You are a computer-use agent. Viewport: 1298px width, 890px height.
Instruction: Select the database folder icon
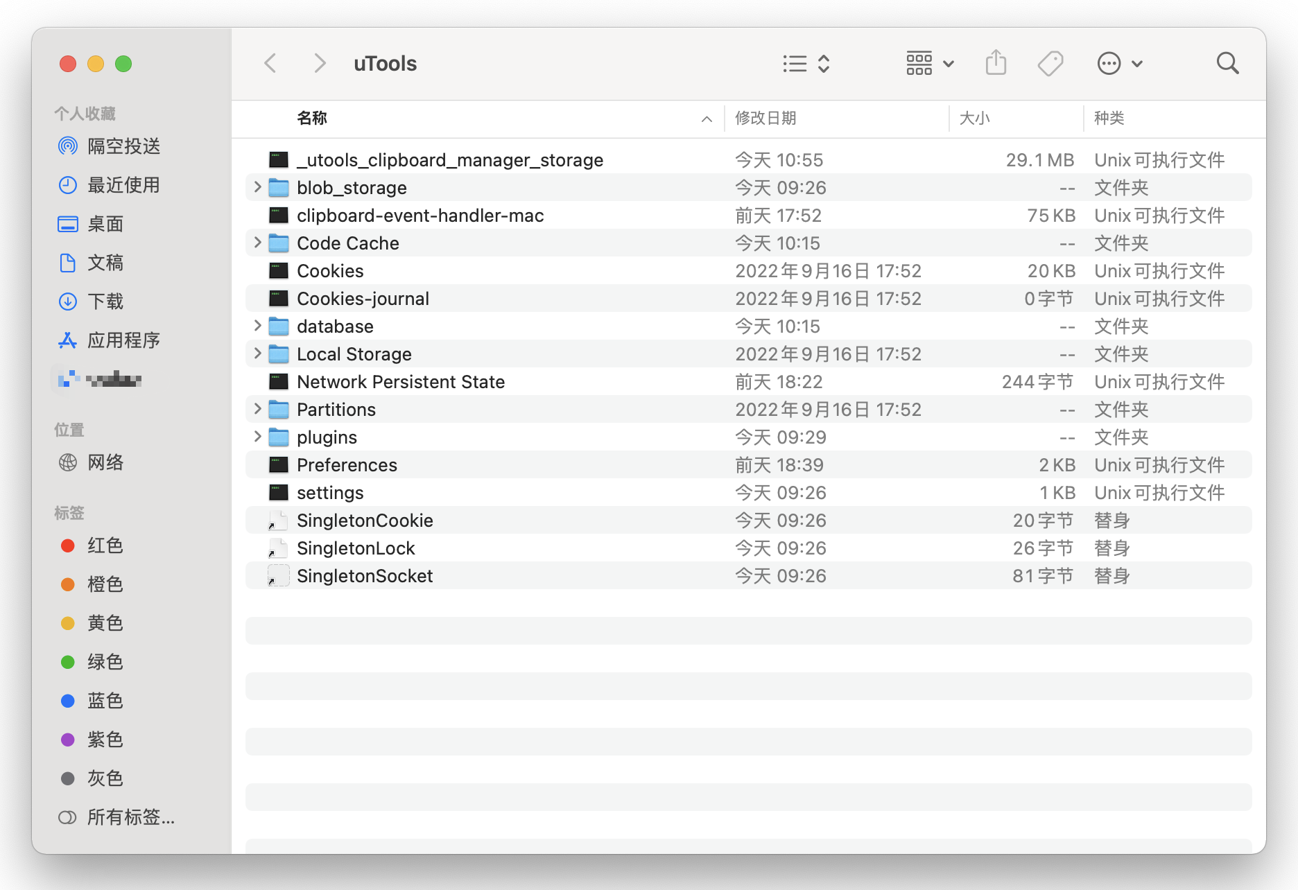(x=279, y=326)
